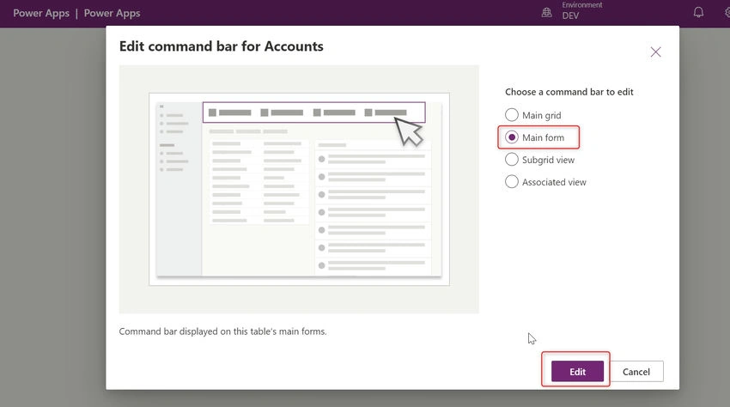
Task: Click the 'Choose a command bar to edit' heading
Action: (x=569, y=92)
